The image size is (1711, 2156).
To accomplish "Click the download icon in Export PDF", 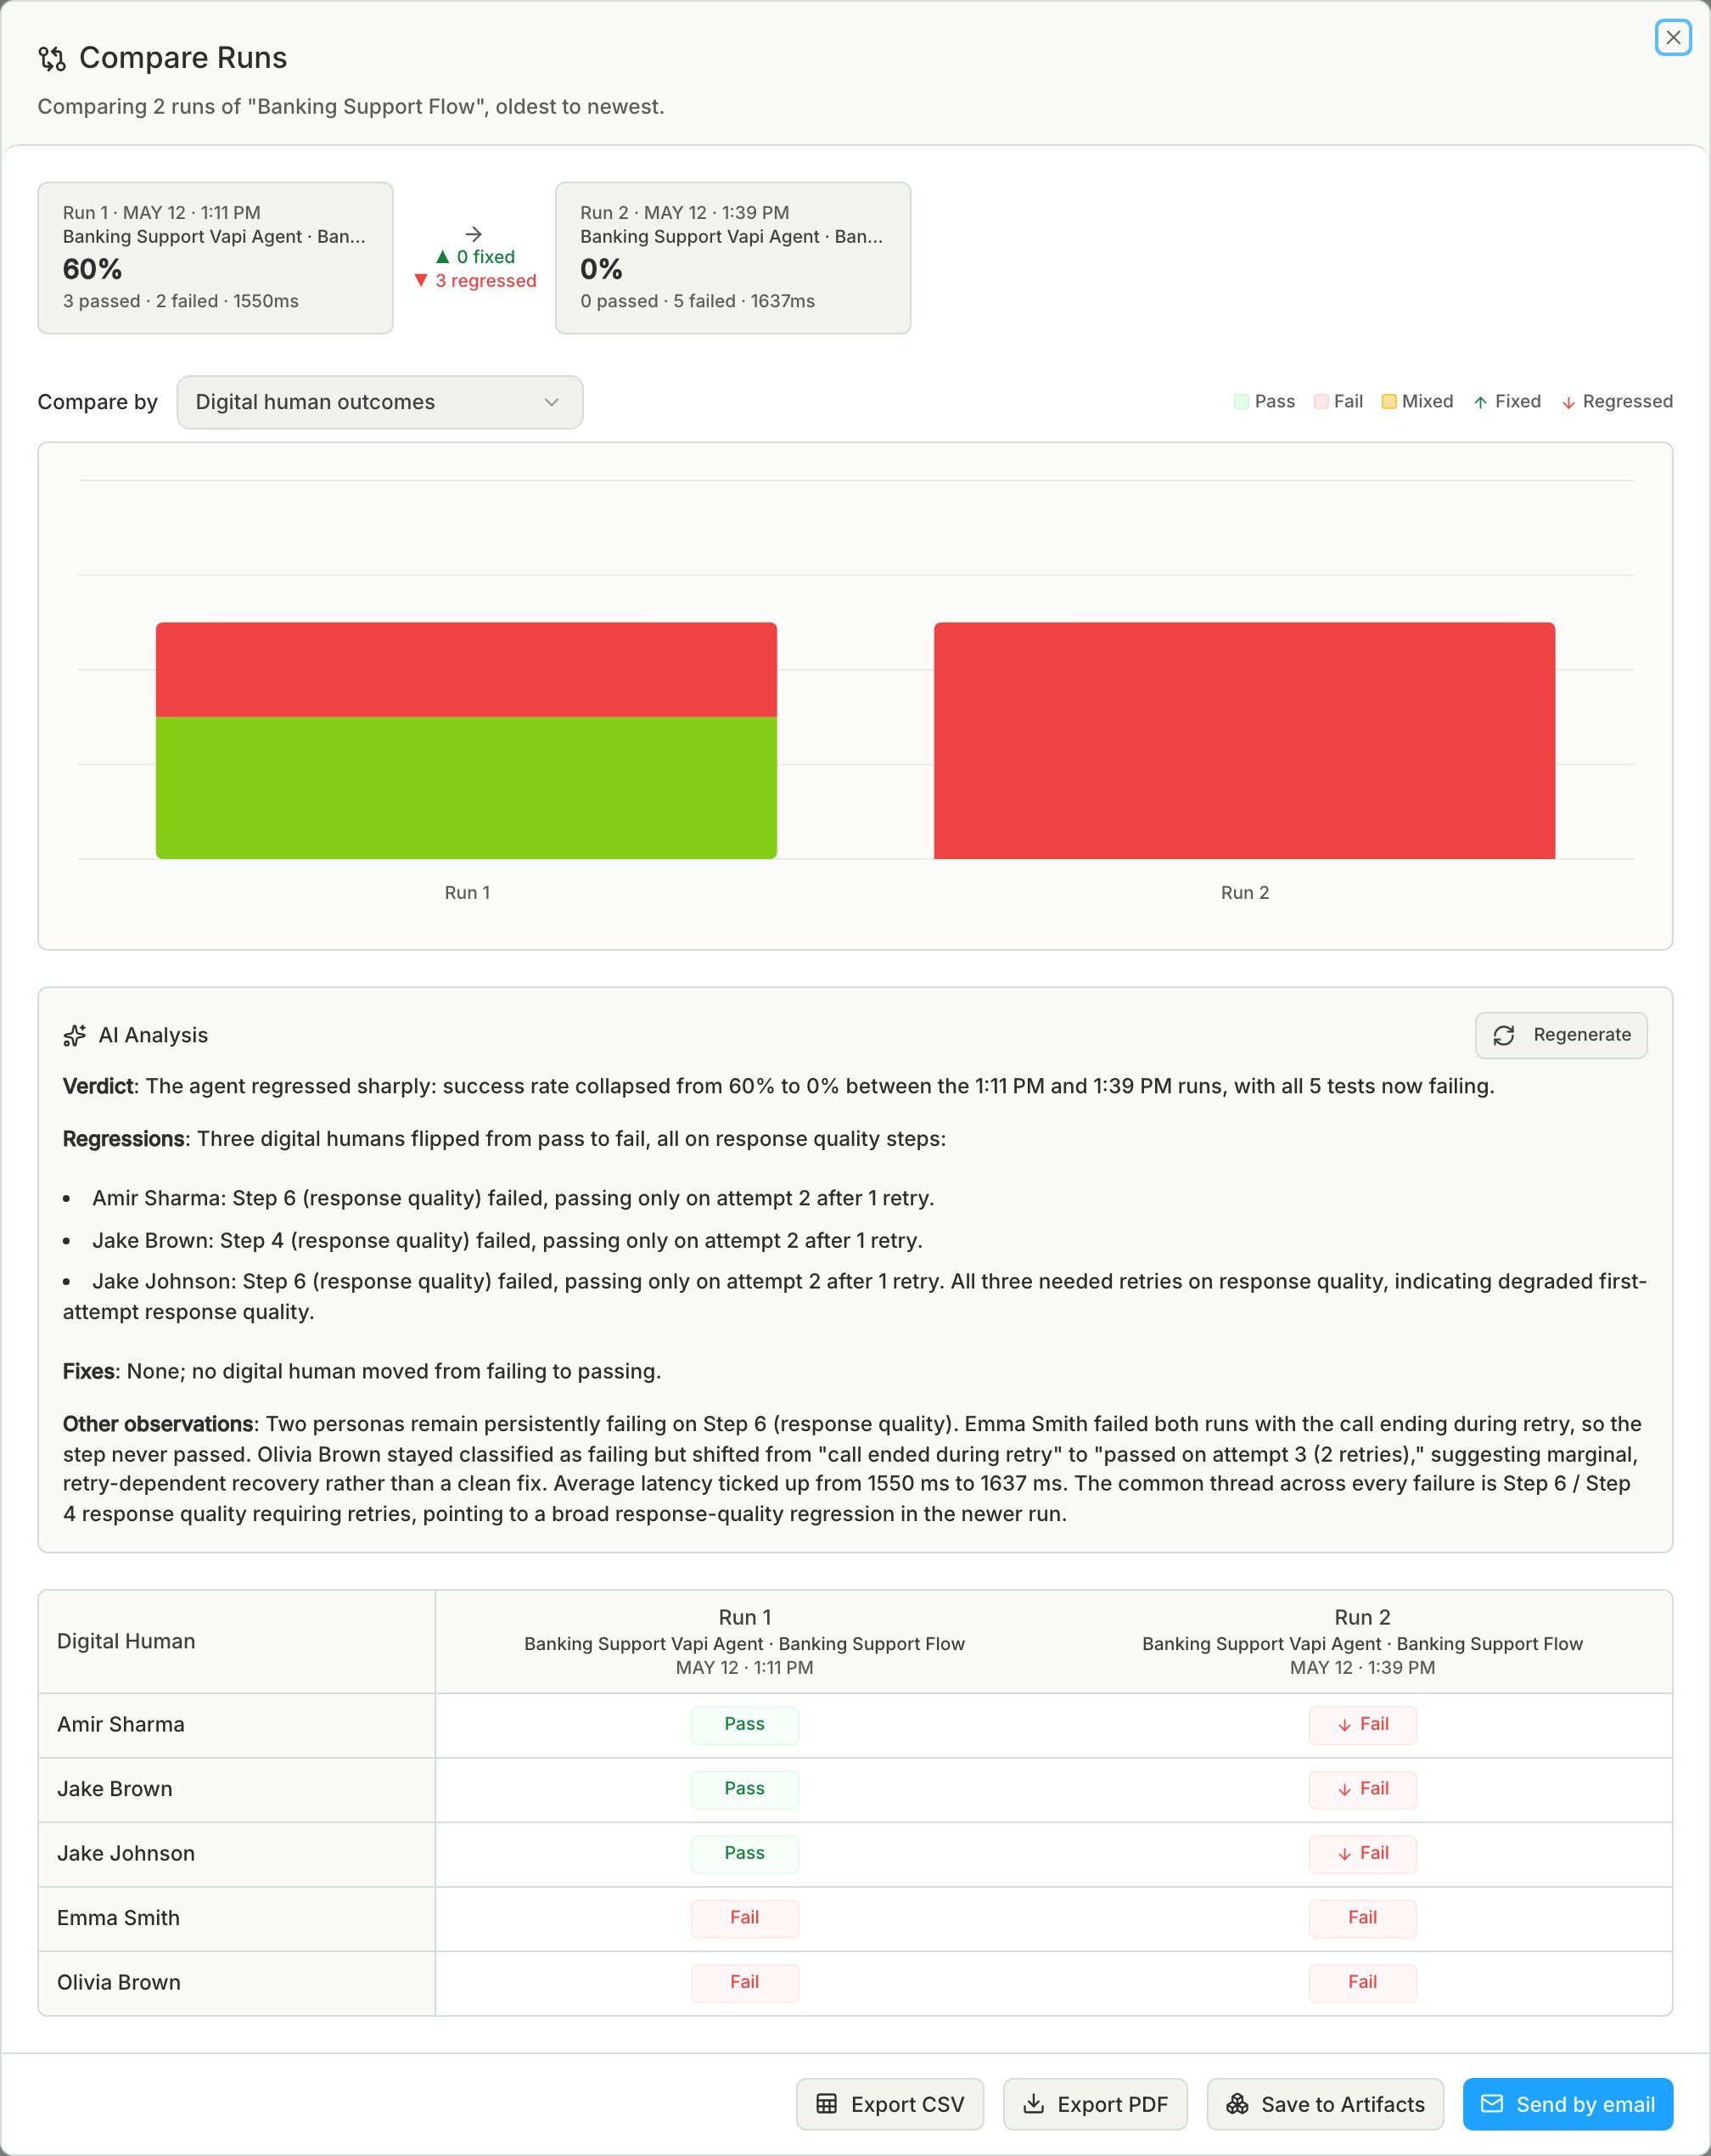I will [x=1033, y=2104].
